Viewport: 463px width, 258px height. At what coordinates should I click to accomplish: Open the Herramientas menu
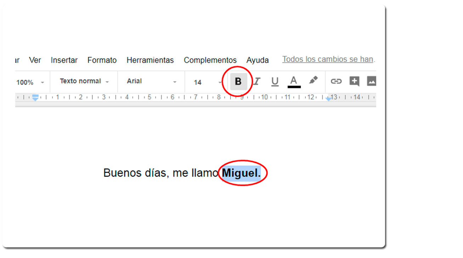coord(150,60)
